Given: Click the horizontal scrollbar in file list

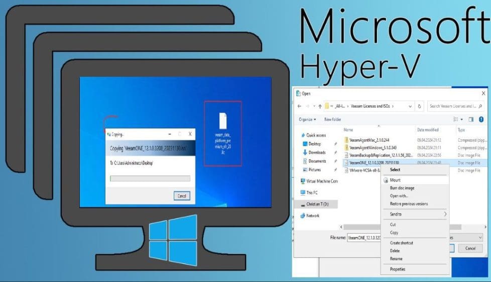Looking at the screenshot, I should click(402, 227).
